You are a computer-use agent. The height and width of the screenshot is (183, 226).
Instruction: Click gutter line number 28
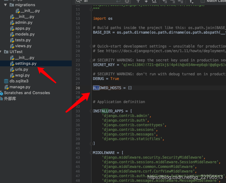point(78,88)
